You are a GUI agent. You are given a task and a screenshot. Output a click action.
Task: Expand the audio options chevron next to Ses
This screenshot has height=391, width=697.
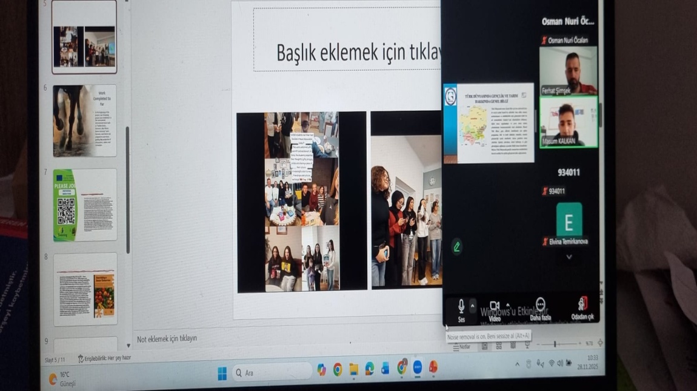point(472,305)
